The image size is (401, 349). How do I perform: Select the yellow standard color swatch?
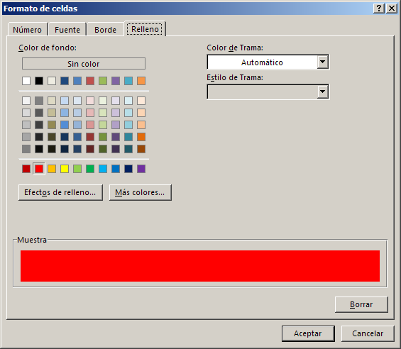[65, 169]
